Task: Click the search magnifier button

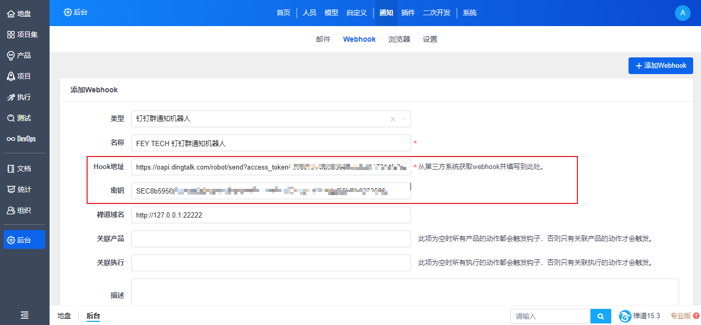Action: [x=600, y=316]
